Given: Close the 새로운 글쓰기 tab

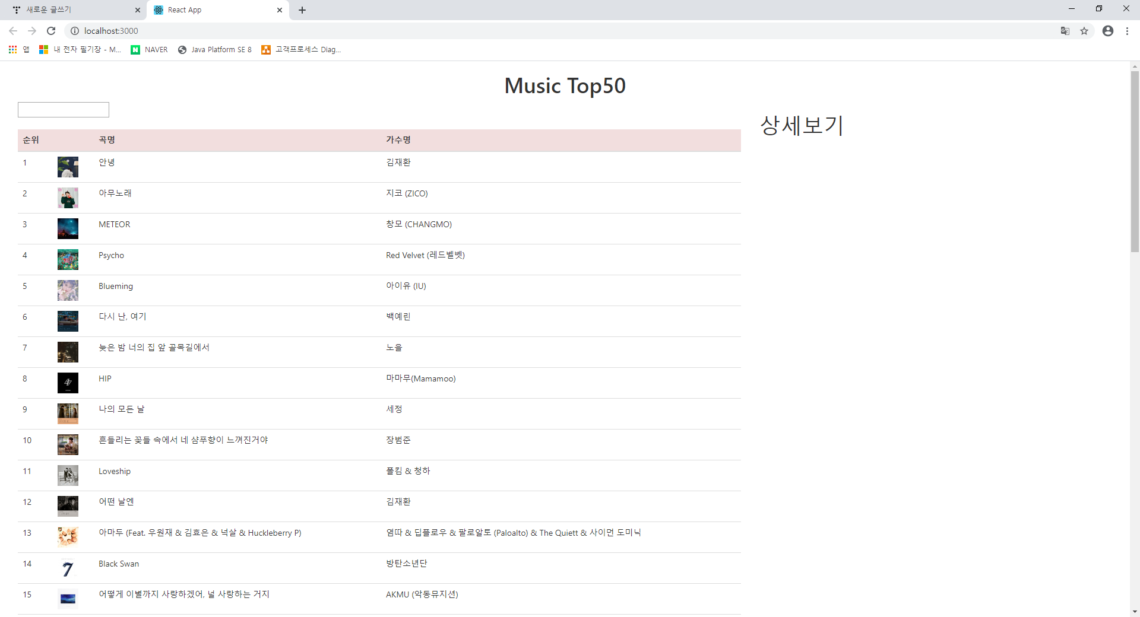Looking at the screenshot, I should point(138,10).
